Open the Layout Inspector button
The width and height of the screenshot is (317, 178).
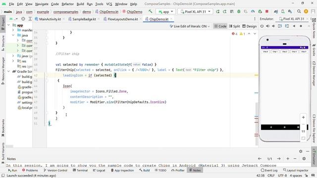[x=296, y=170]
